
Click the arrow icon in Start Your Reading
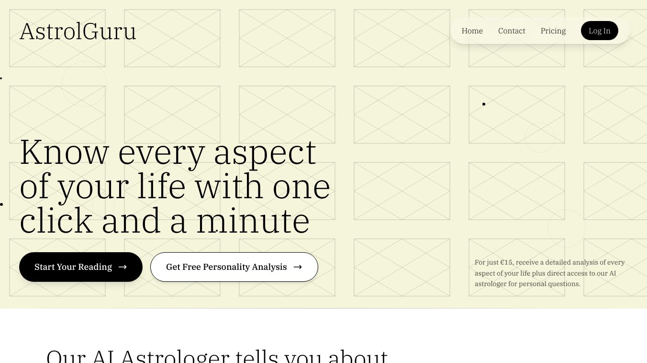[123, 267]
